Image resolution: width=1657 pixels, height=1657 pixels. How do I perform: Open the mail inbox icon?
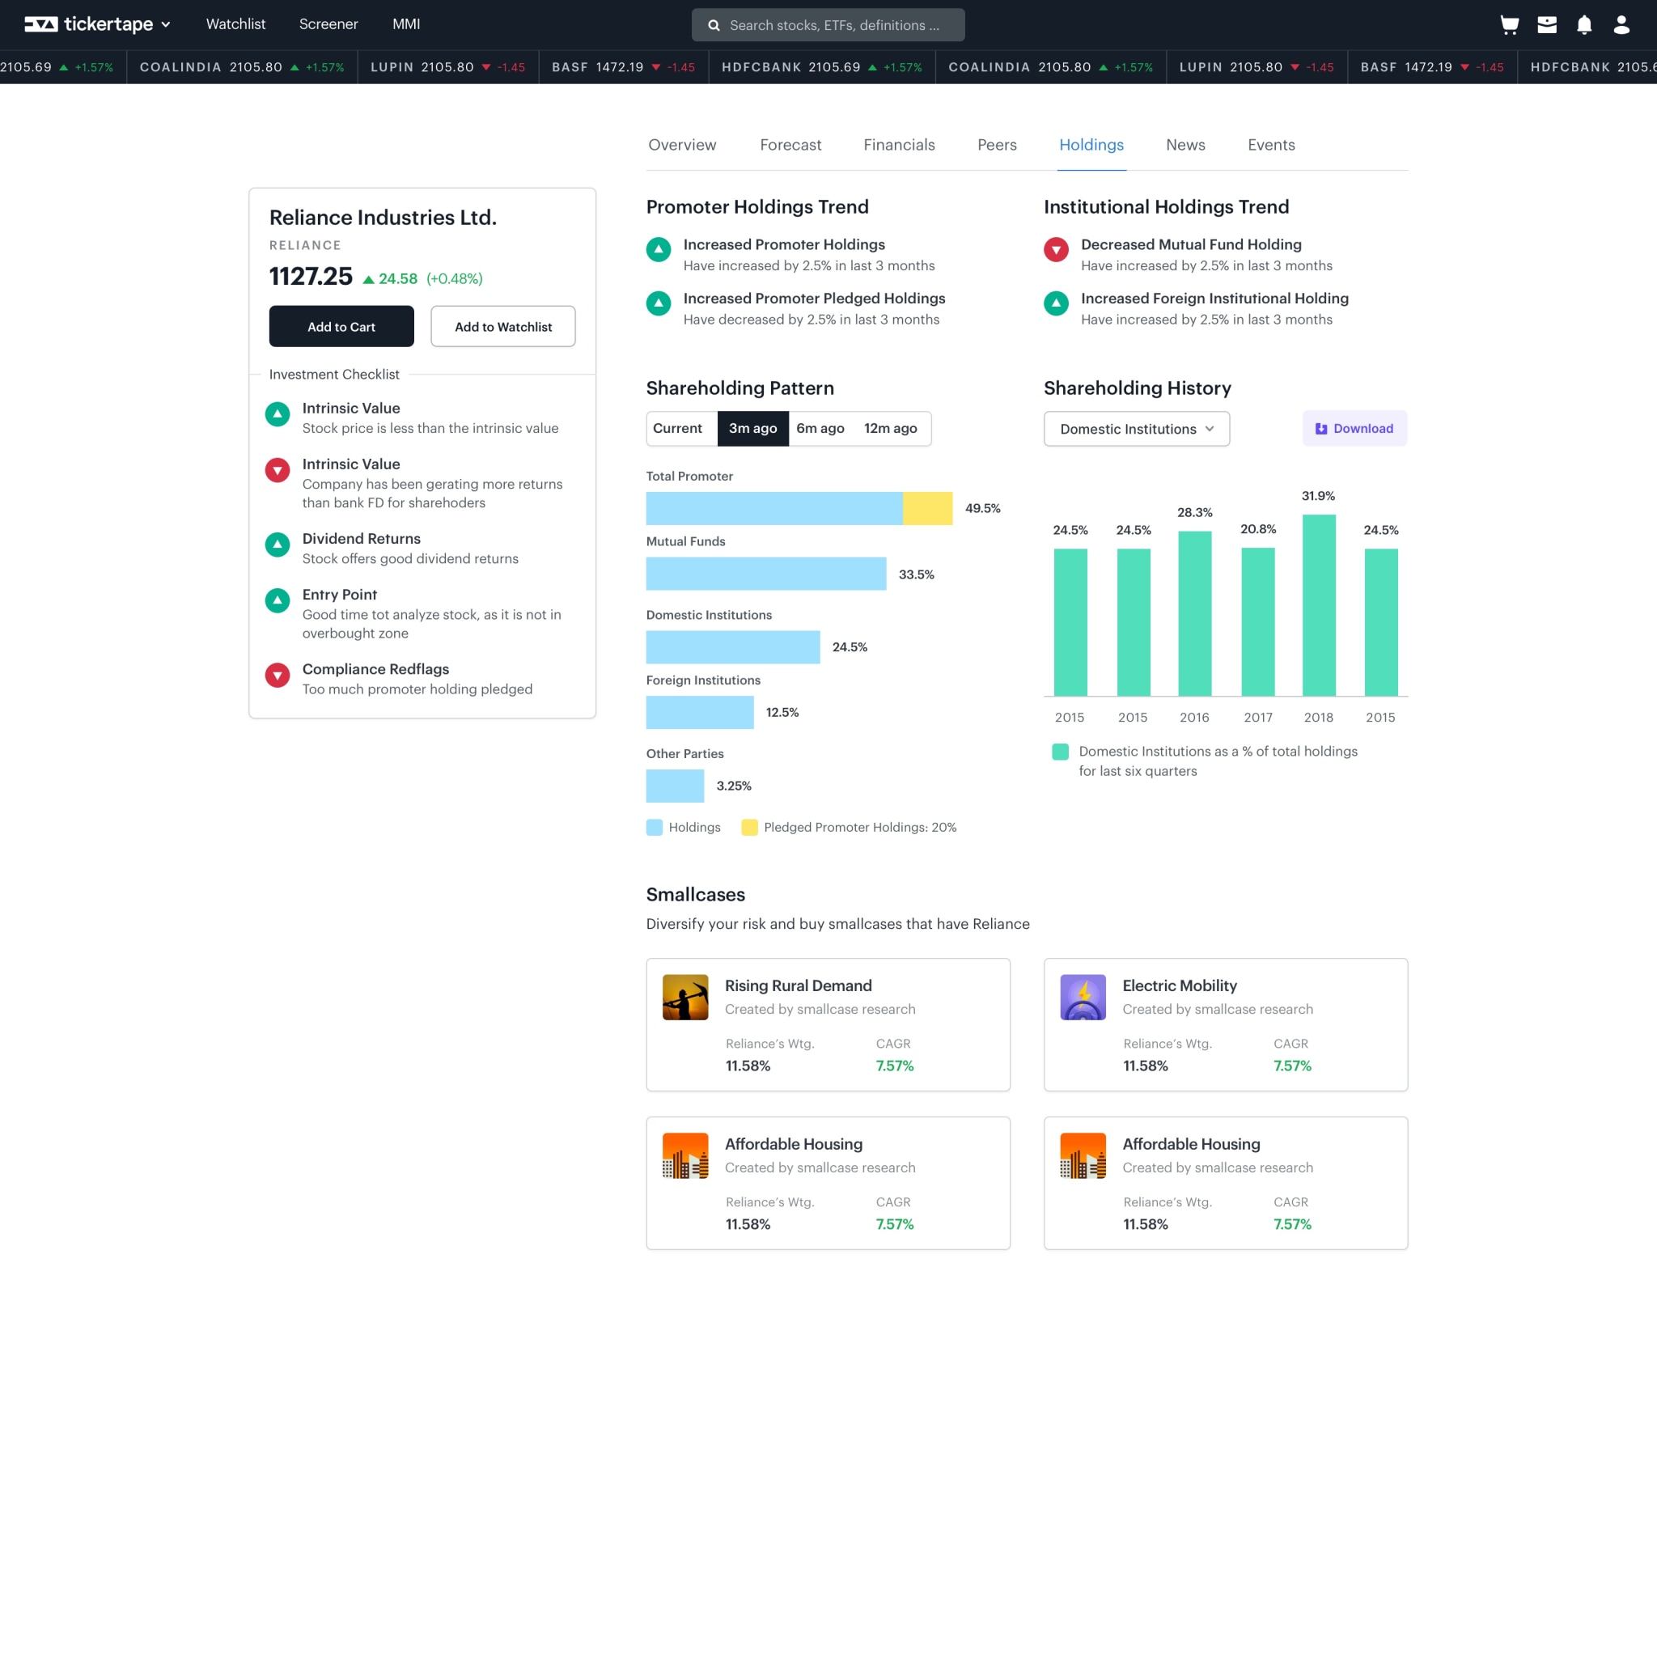[x=1546, y=25]
